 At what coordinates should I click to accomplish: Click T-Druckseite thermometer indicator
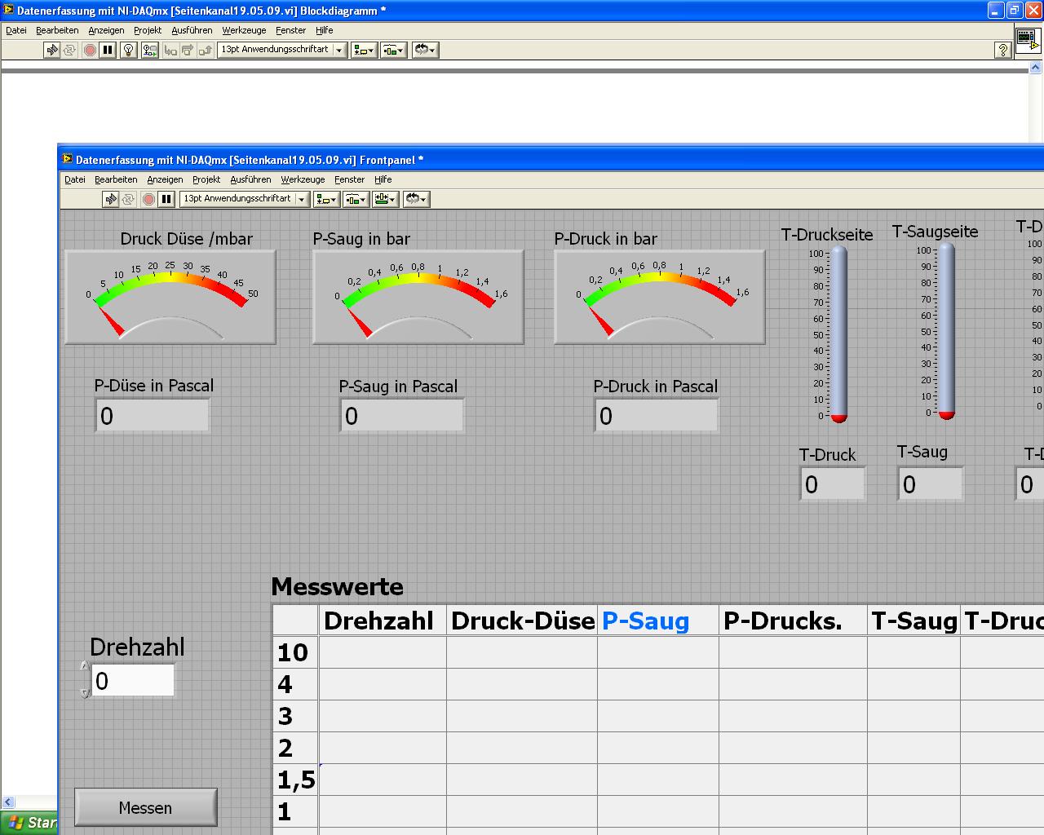tap(838, 334)
